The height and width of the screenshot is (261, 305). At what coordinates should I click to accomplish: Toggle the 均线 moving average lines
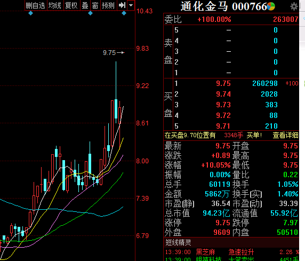[55, 5]
